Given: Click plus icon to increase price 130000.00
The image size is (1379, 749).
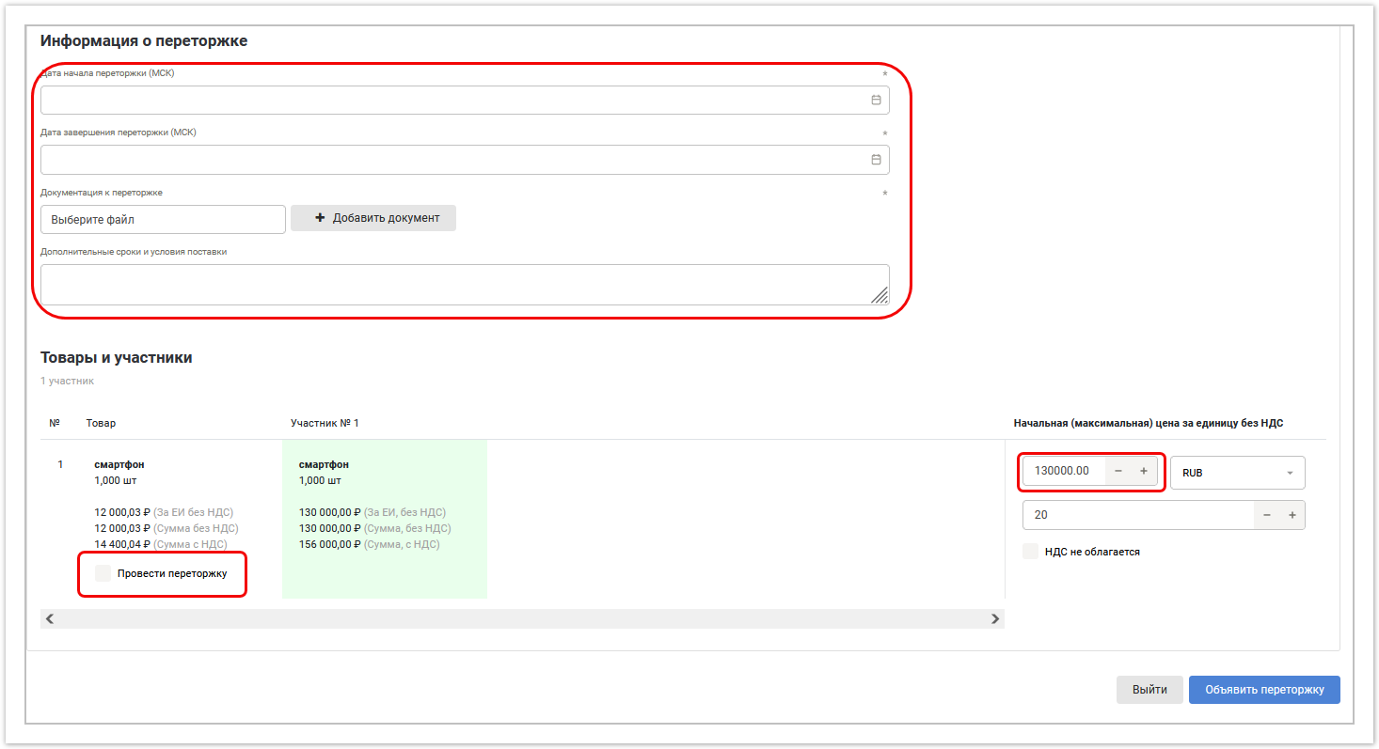Looking at the screenshot, I should [1144, 471].
